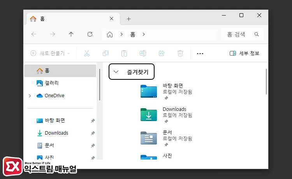Image resolution: width=292 pixels, height=179 pixels.
Task: Click the search magnifier icon
Action: 257,34
